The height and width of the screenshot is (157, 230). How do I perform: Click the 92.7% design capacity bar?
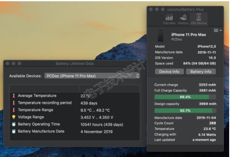(185, 111)
